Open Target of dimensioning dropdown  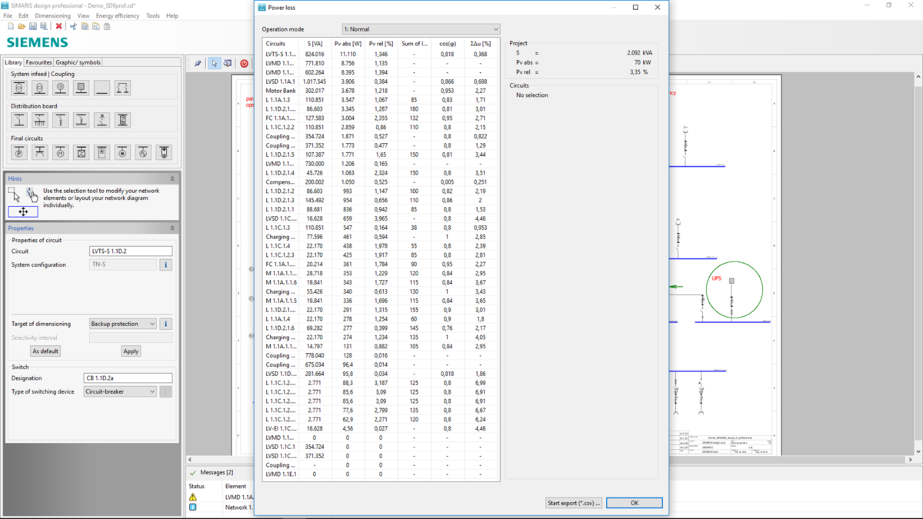[x=123, y=324]
